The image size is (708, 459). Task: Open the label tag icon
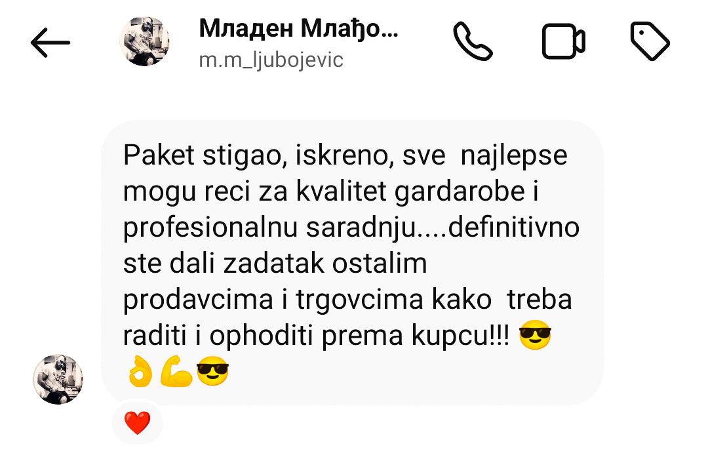(x=650, y=41)
